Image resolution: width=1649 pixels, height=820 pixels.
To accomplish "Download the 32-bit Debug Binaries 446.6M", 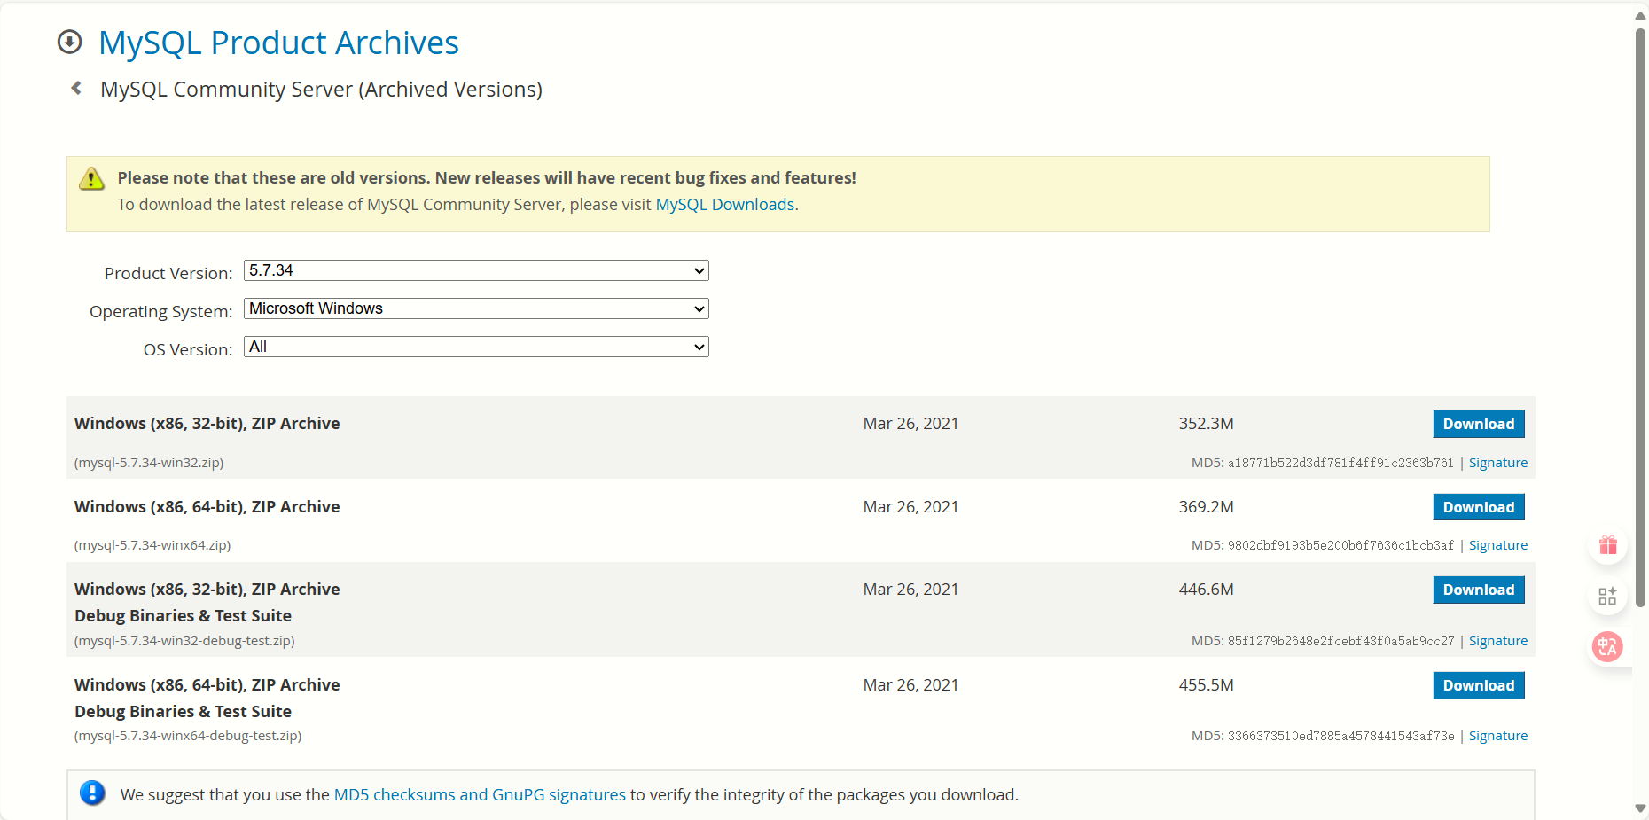I will [1479, 590].
